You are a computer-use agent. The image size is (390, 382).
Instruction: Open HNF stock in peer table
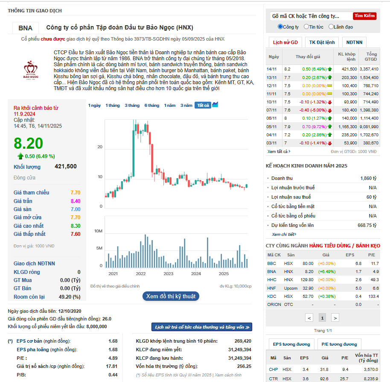[272, 288]
